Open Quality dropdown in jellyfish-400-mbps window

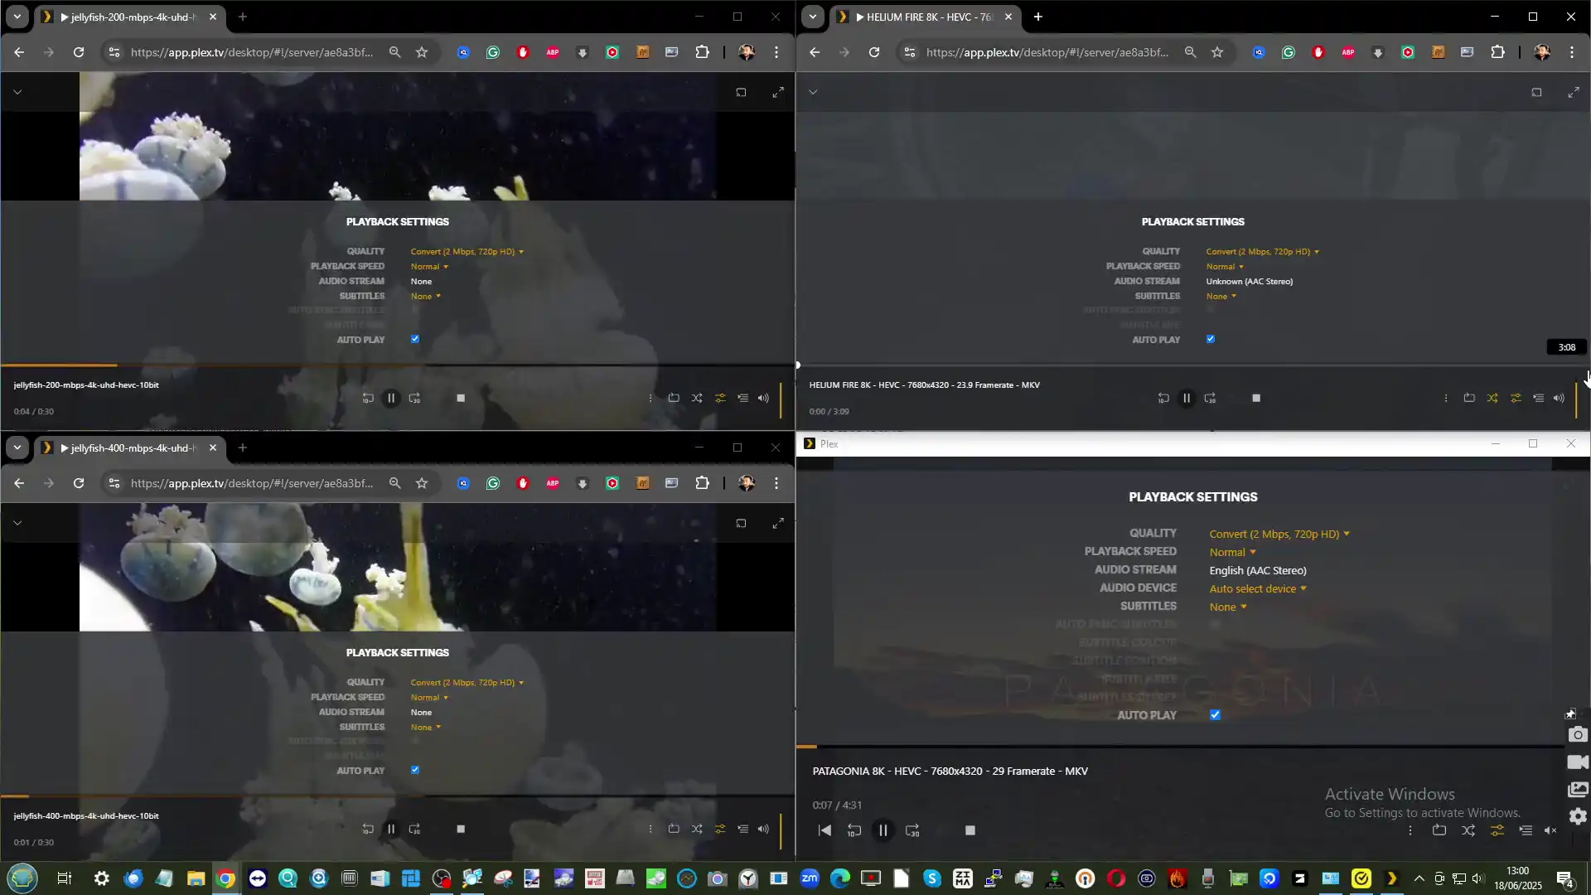point(467,682)
